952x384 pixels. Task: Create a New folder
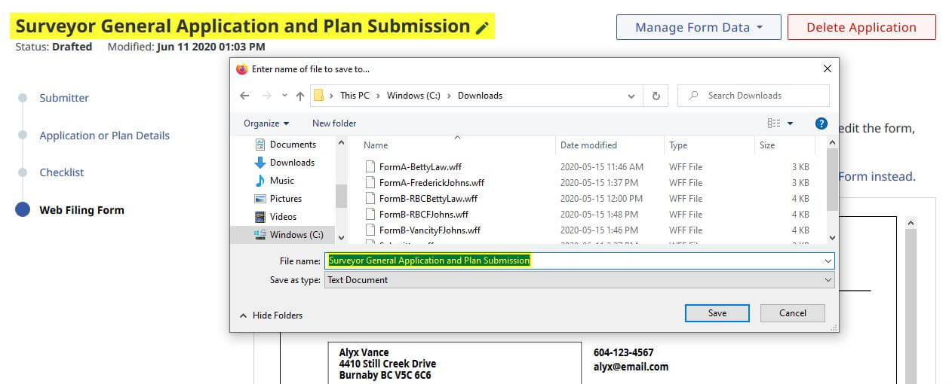tap(334, 123)
